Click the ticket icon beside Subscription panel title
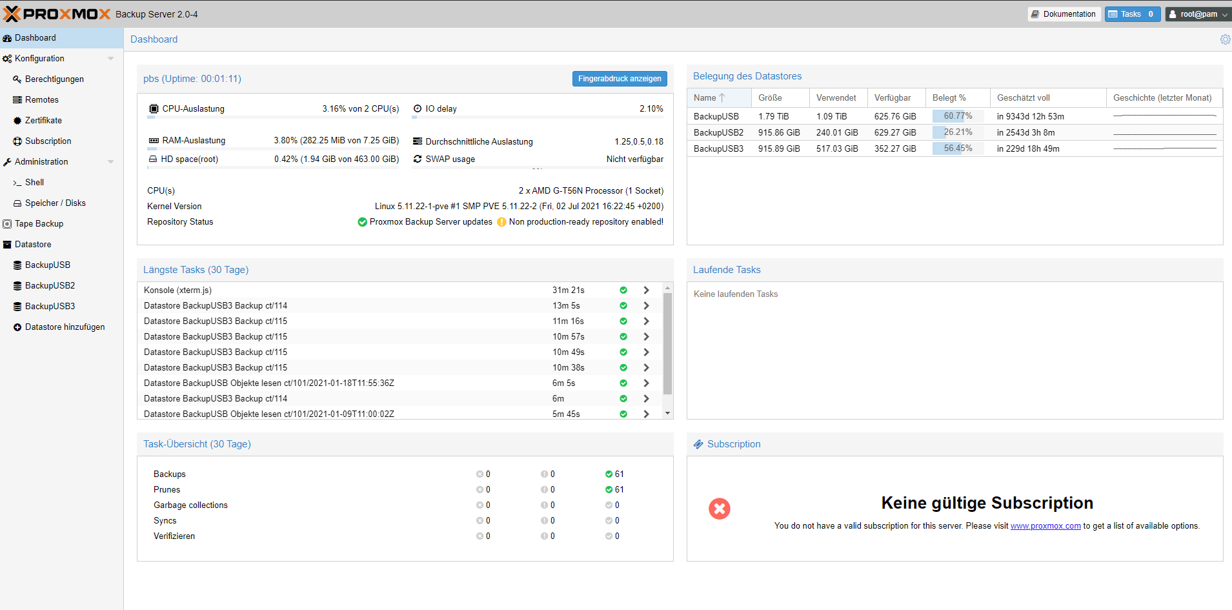1232x610 pixels. (x=698, y=444)
